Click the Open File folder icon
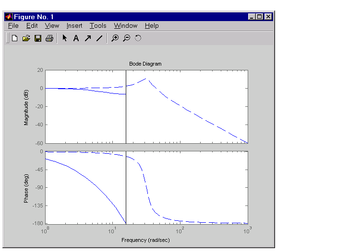 point(26,38)
